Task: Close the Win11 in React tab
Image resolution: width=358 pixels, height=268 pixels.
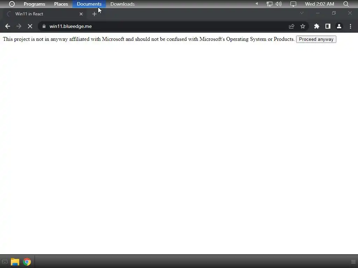Action: coord(81,14)
